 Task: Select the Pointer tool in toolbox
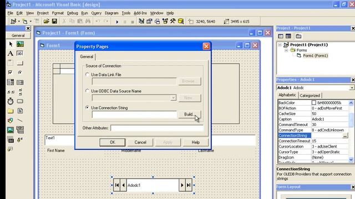(11, 44)
